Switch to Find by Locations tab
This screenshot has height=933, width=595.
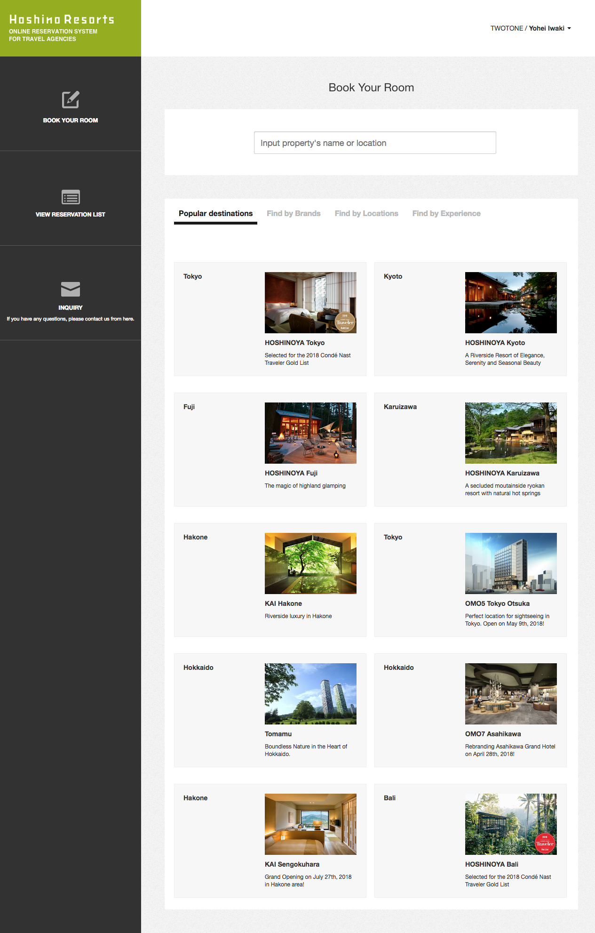click(366, 214)
